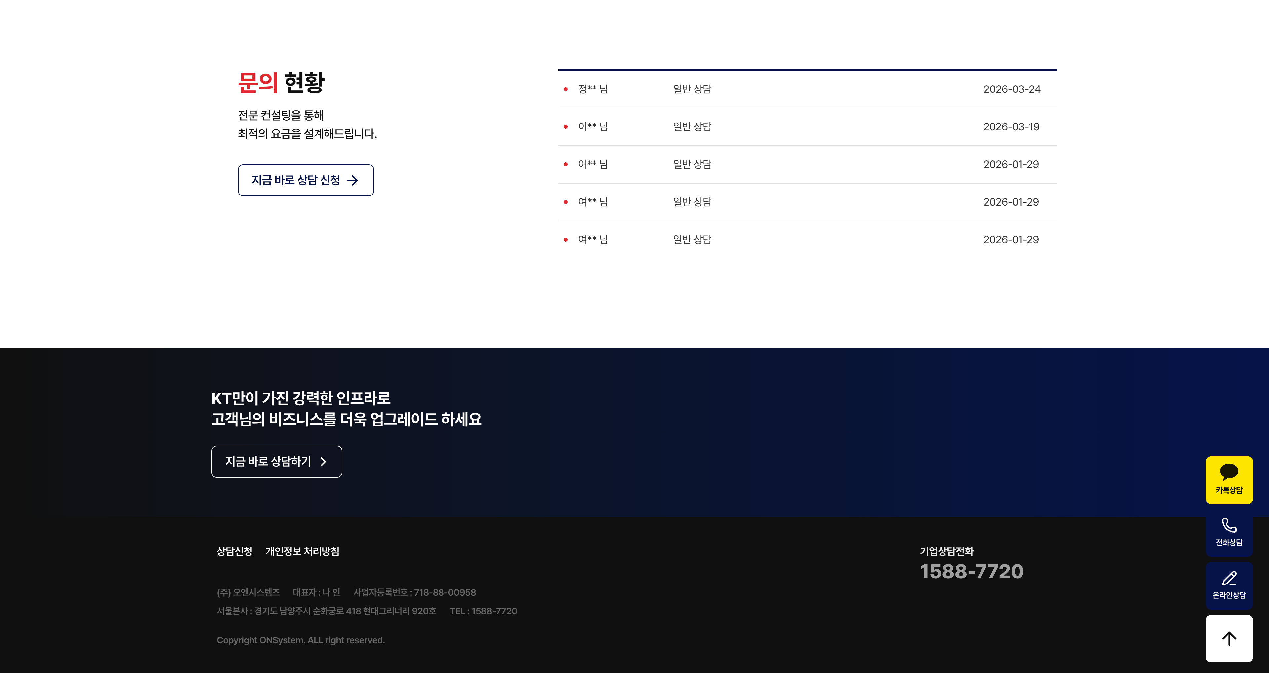Click the date 2026-03-24
Screen dimensions: 1269x673
click(x=1012, y=89)
